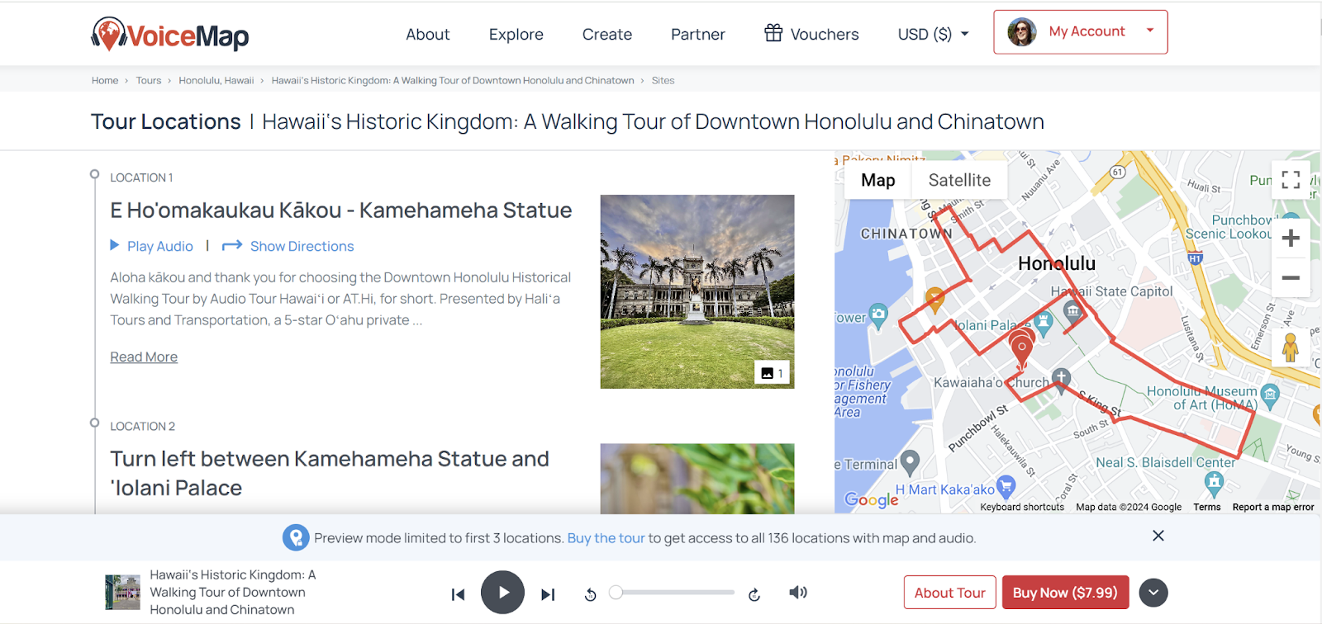
Task: Click the tour thumbnail in player bar
Action: coord(122,593)
